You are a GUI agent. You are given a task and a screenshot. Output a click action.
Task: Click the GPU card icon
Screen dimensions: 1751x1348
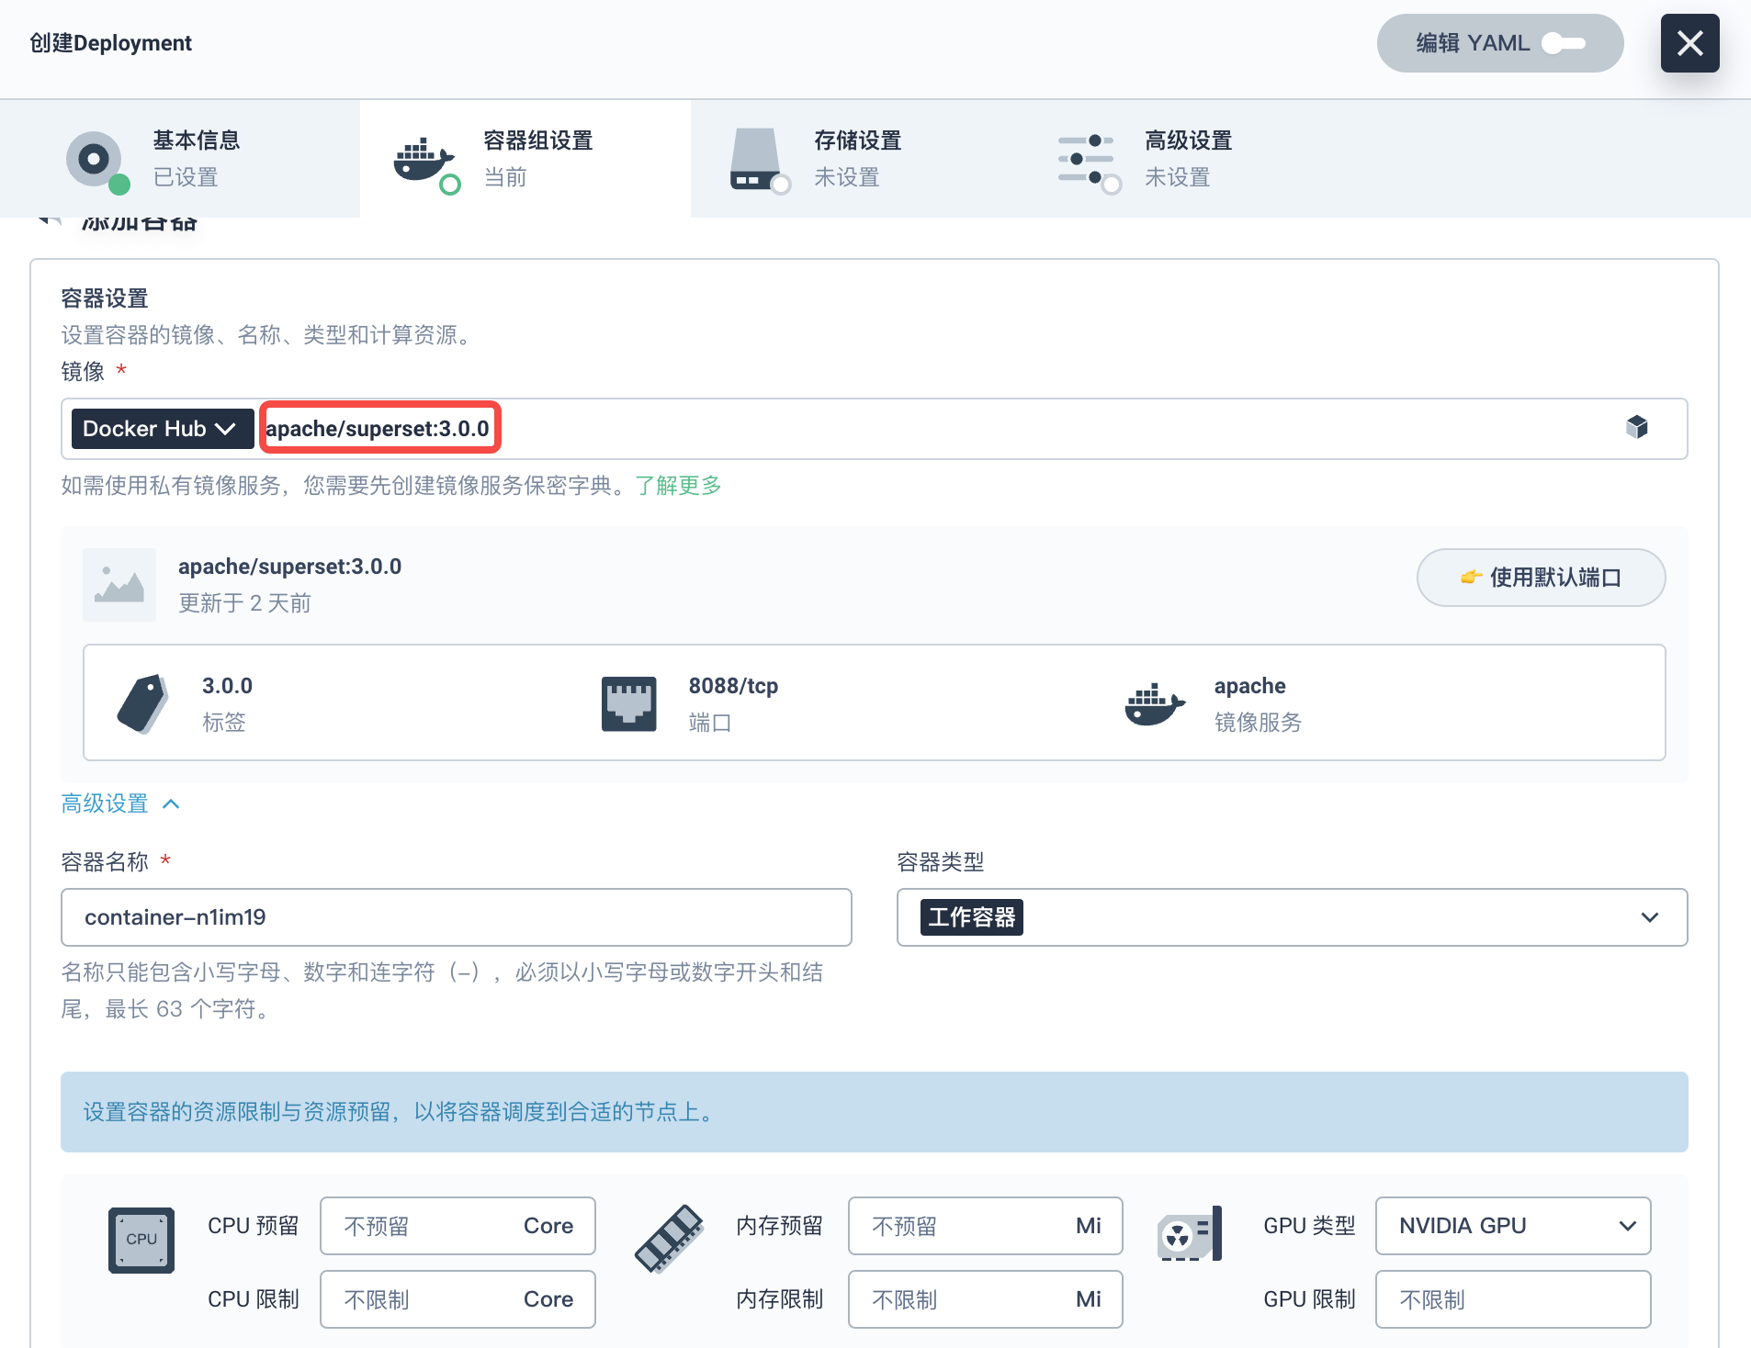pyautogui.click(x=1190, y=1234)
